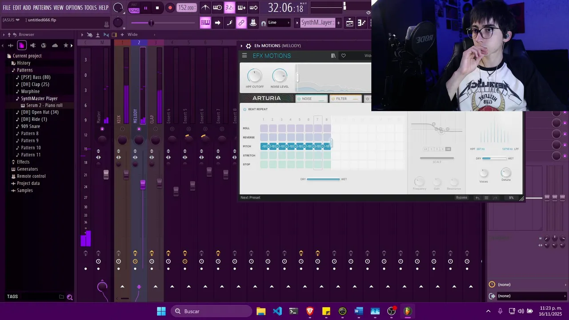Screen dimensions: 569x320
Task: Toggle the REVERSE cell in step 3
Action: [x=282, y=137]
